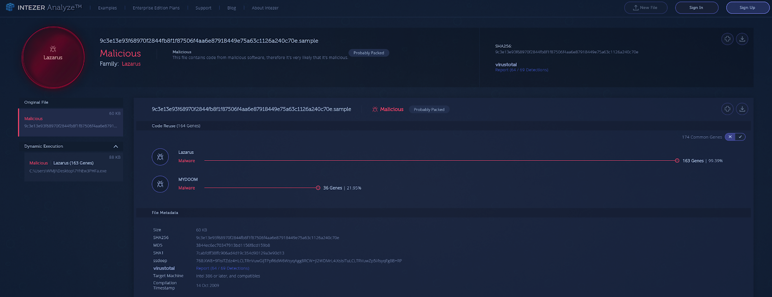Click the MYDOOM malware bug icon
The height and width of the screenshot is (297, 772).
[160, 184]
